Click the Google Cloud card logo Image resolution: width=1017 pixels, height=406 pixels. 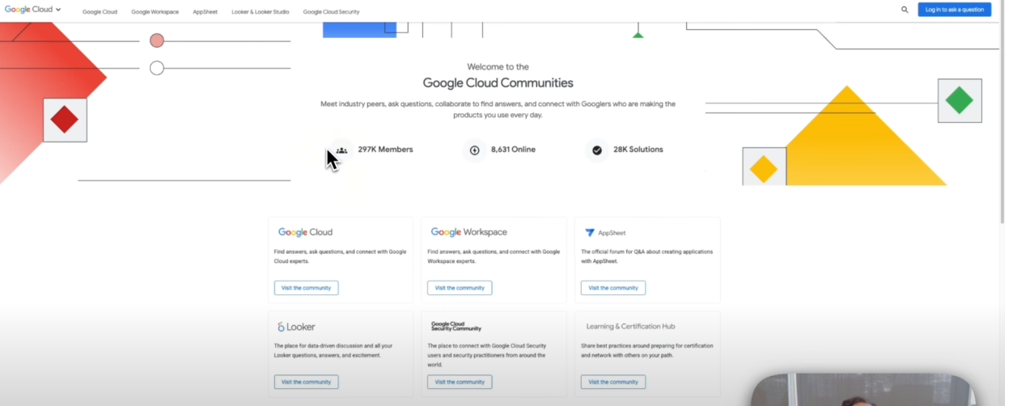coord(305,232)
